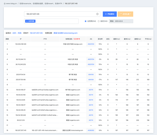Screen dimensions: 157x135
Task: Click the 丢包率 column header
Action: point(100,39)
